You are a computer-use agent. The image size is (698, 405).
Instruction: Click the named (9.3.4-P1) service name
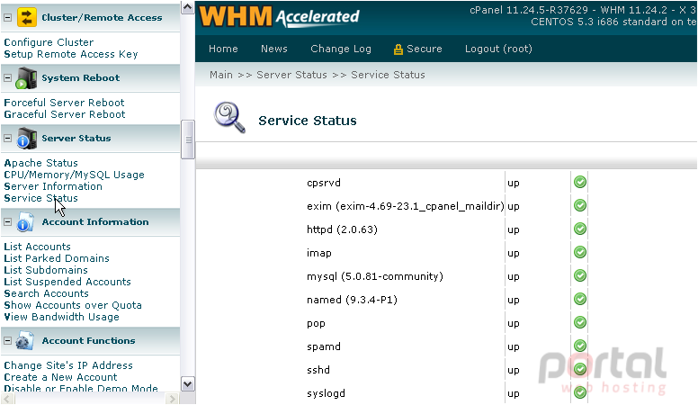pyautogui.click(x=352, y=300)
